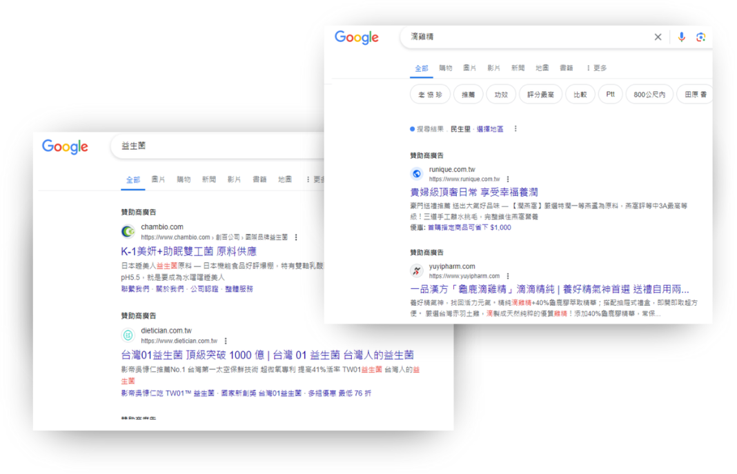Screen dimensions: 737x474
Task: Open K-1美妍+助眠雙工菌 原料供應 ad title
Action: point(188,251)
